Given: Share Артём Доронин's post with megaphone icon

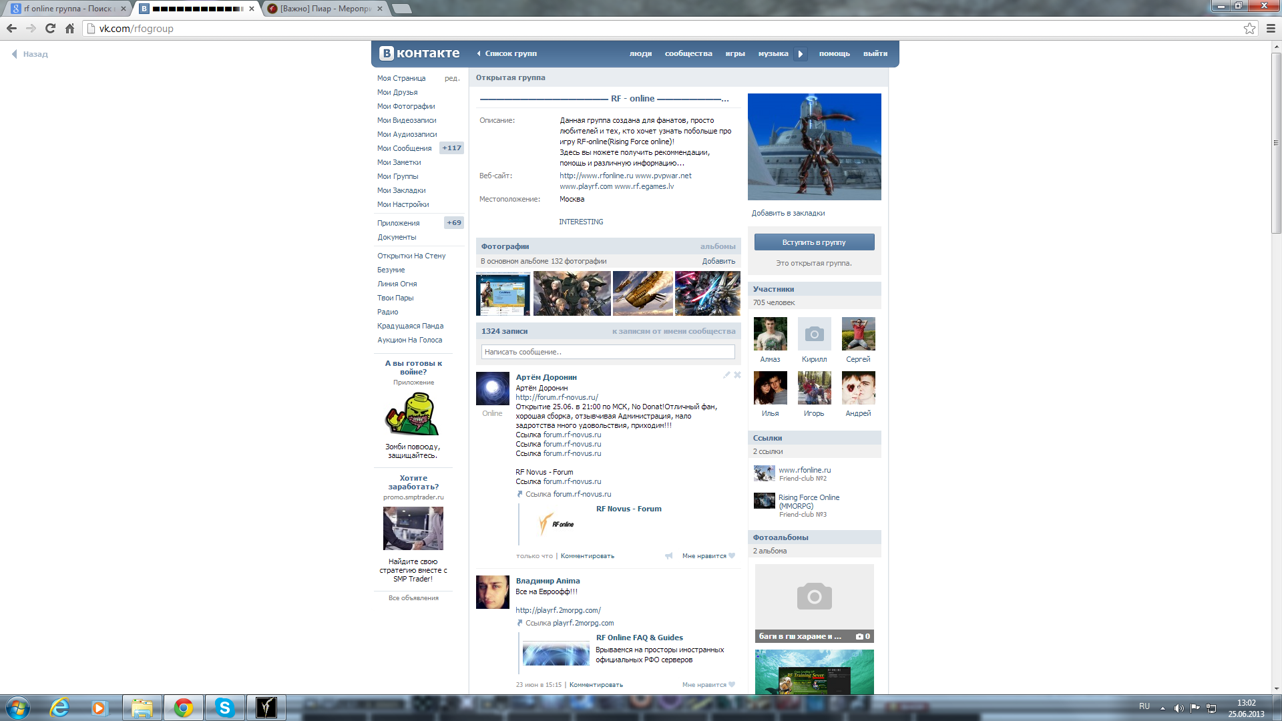Looking at the screenshot, I should pos(668,555).
